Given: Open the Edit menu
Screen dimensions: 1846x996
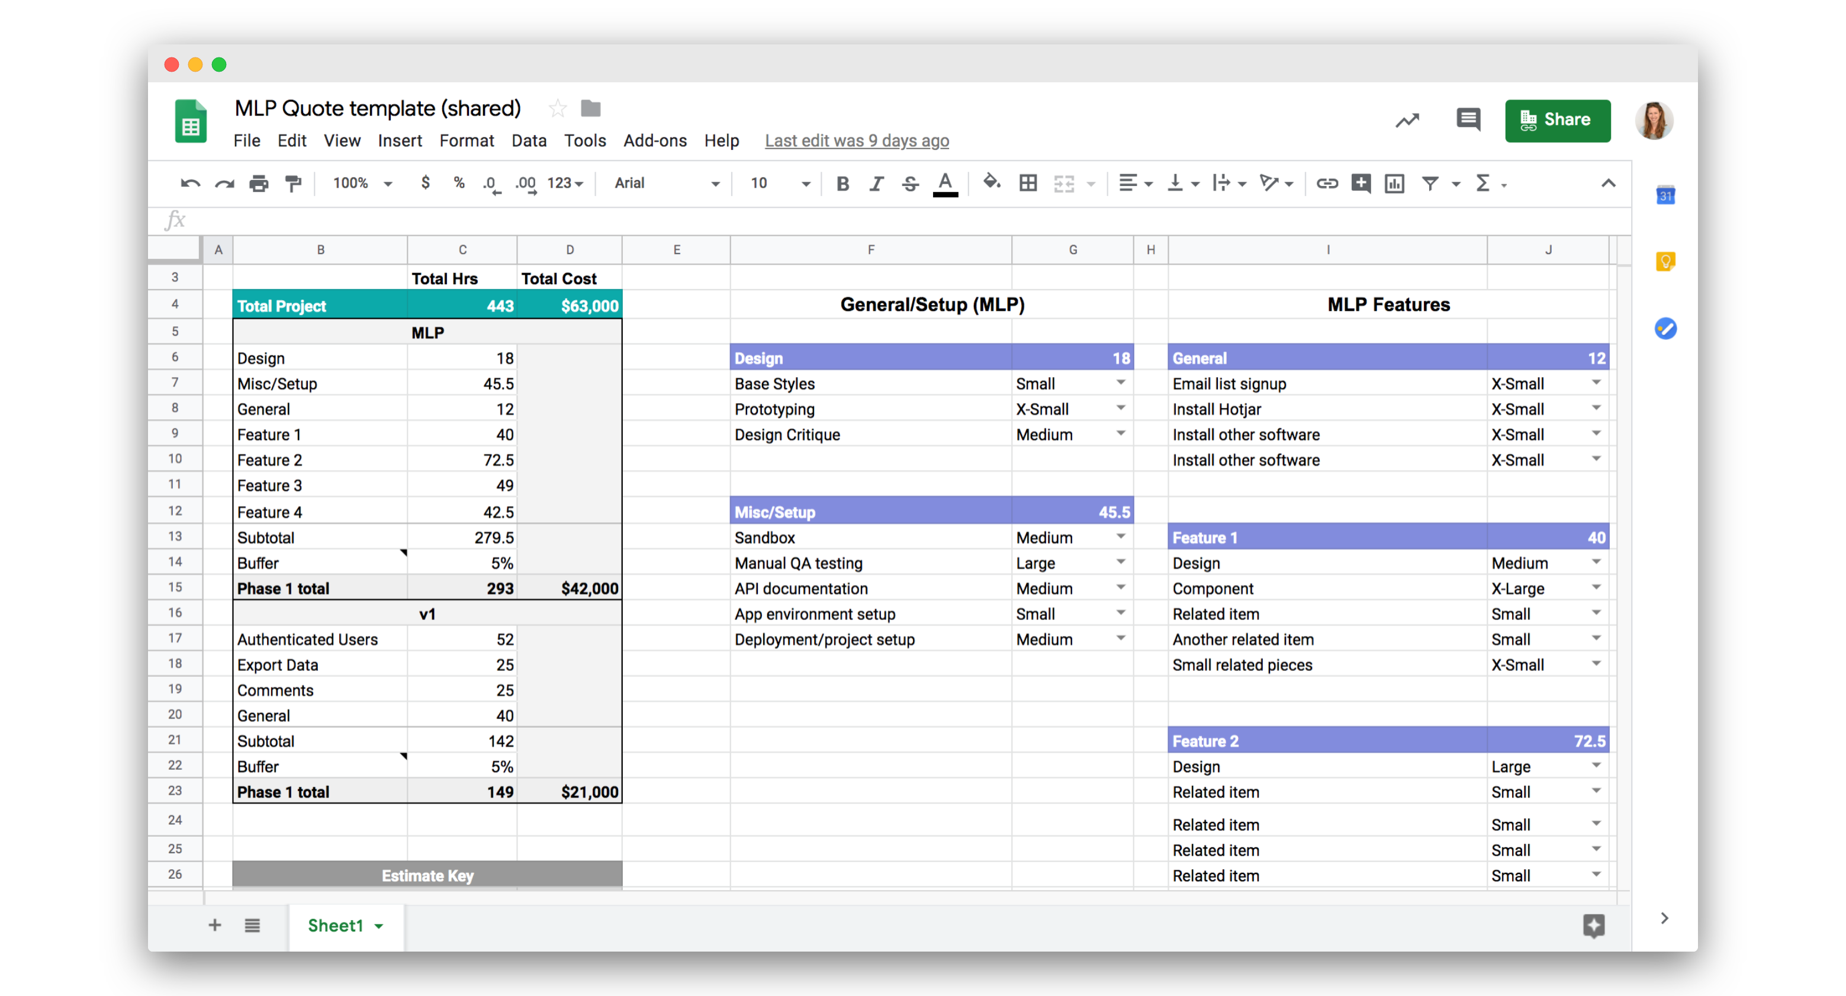Looking at the screenshot, I should click(292, 140).
